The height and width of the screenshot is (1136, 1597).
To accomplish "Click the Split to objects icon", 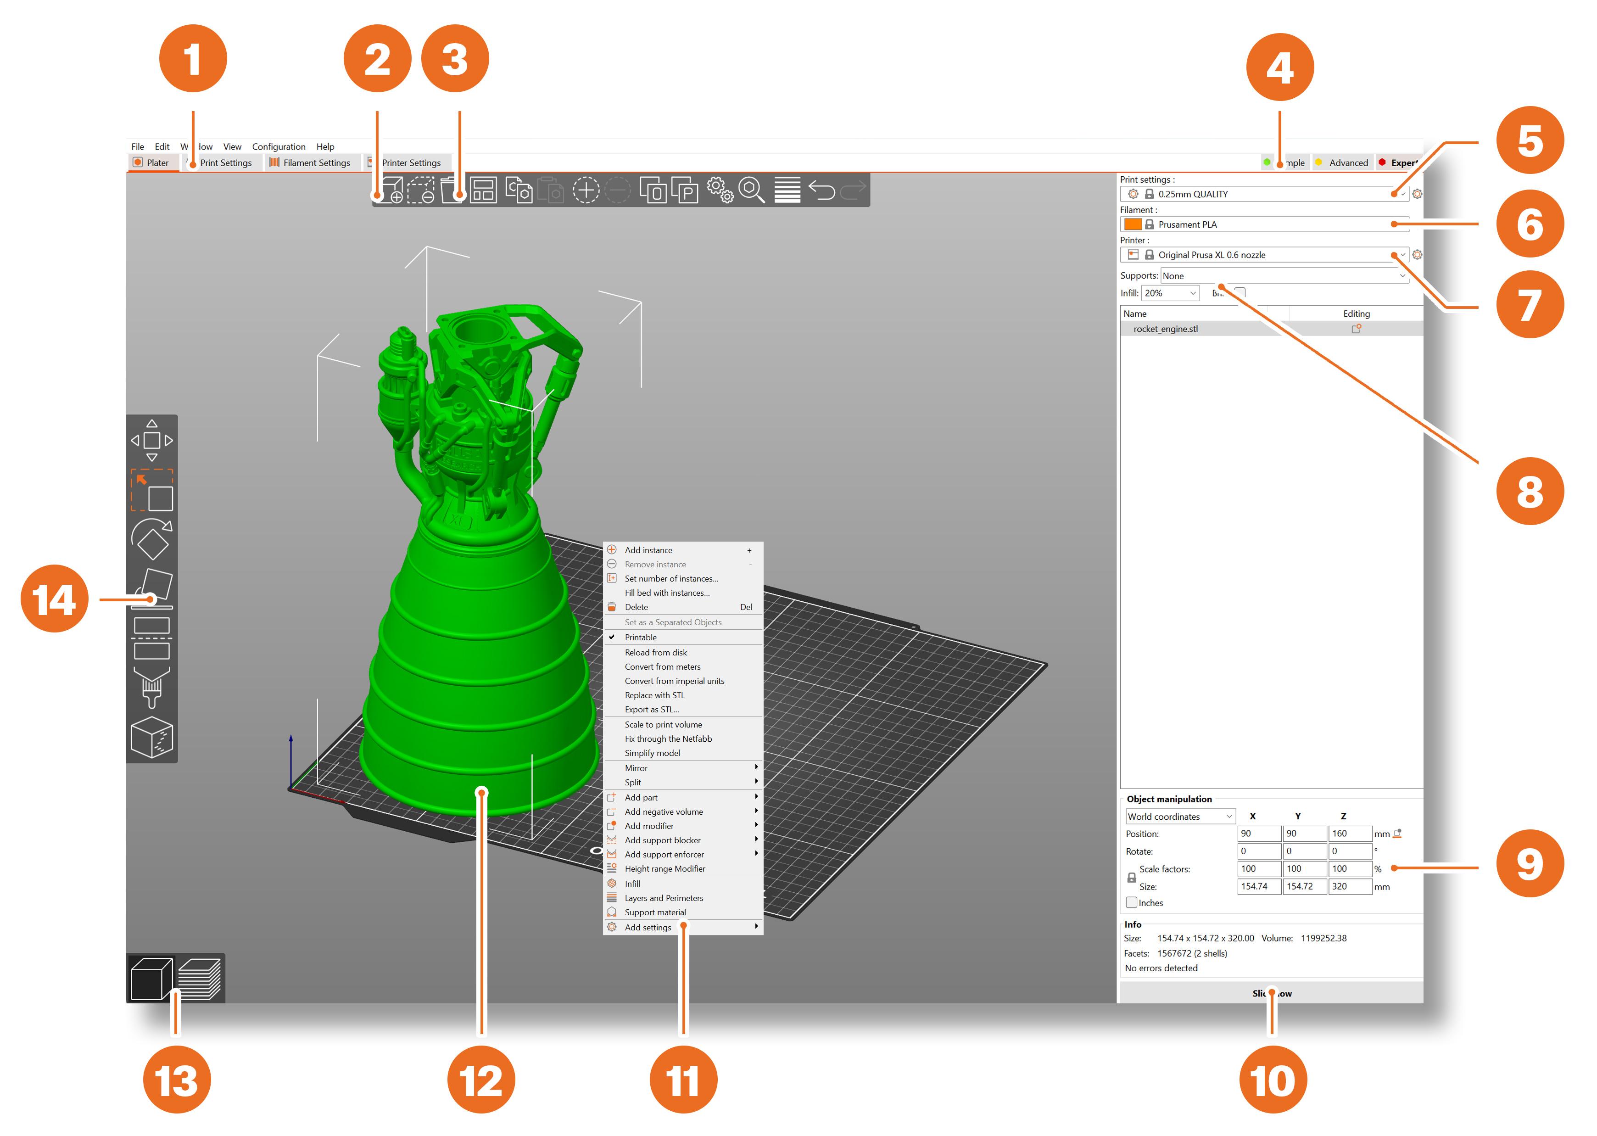I will tap(653, 190).
